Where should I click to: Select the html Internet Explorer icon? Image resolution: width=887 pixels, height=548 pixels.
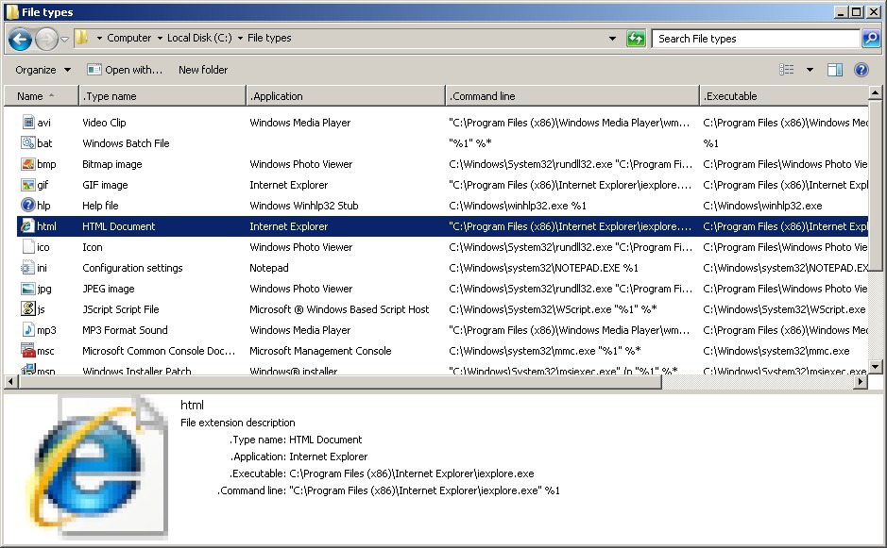pos(28,226)
